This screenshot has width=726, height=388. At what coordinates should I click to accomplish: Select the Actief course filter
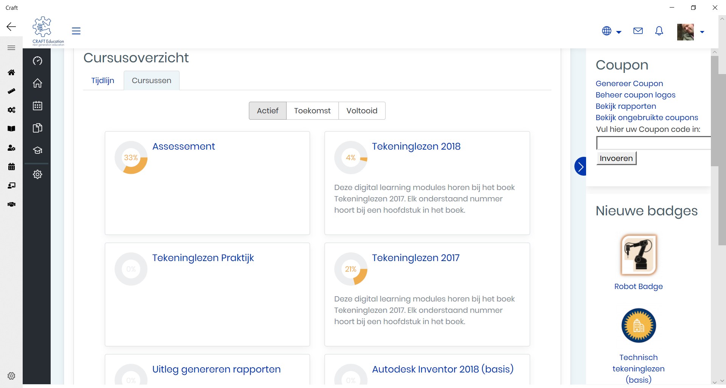[267, 111]
